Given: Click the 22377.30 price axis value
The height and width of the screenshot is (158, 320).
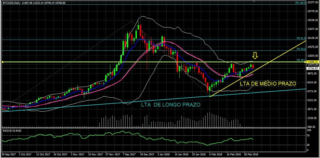Looking at the screenshot, I should click(x=313, y=3).
